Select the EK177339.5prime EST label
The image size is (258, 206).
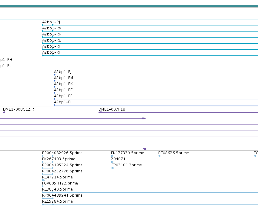pos(127,153)
